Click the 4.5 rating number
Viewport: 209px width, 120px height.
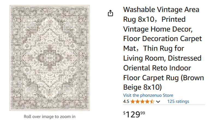coord(126,102)
